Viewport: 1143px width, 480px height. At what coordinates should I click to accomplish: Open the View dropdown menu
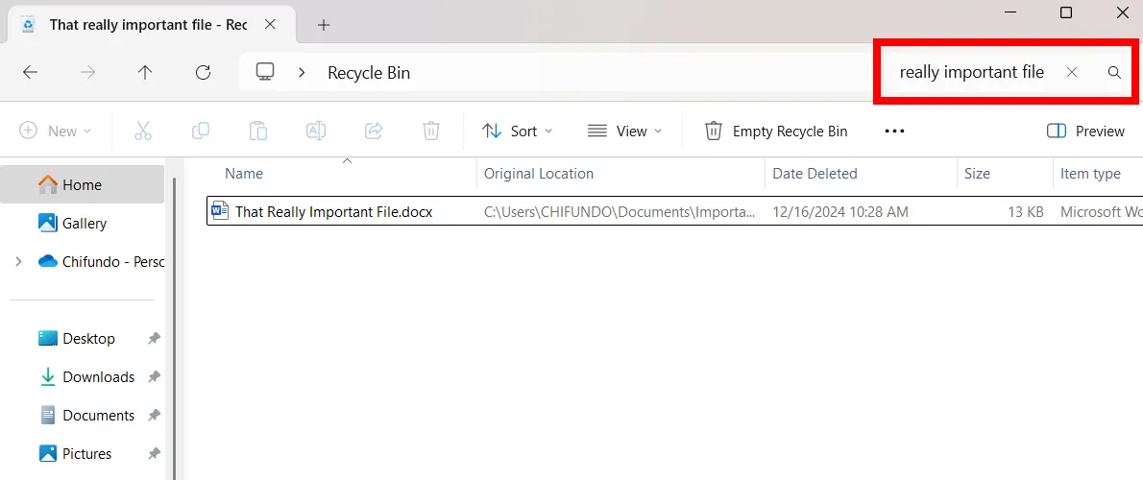pyautogui.click(x=624, y=132)
